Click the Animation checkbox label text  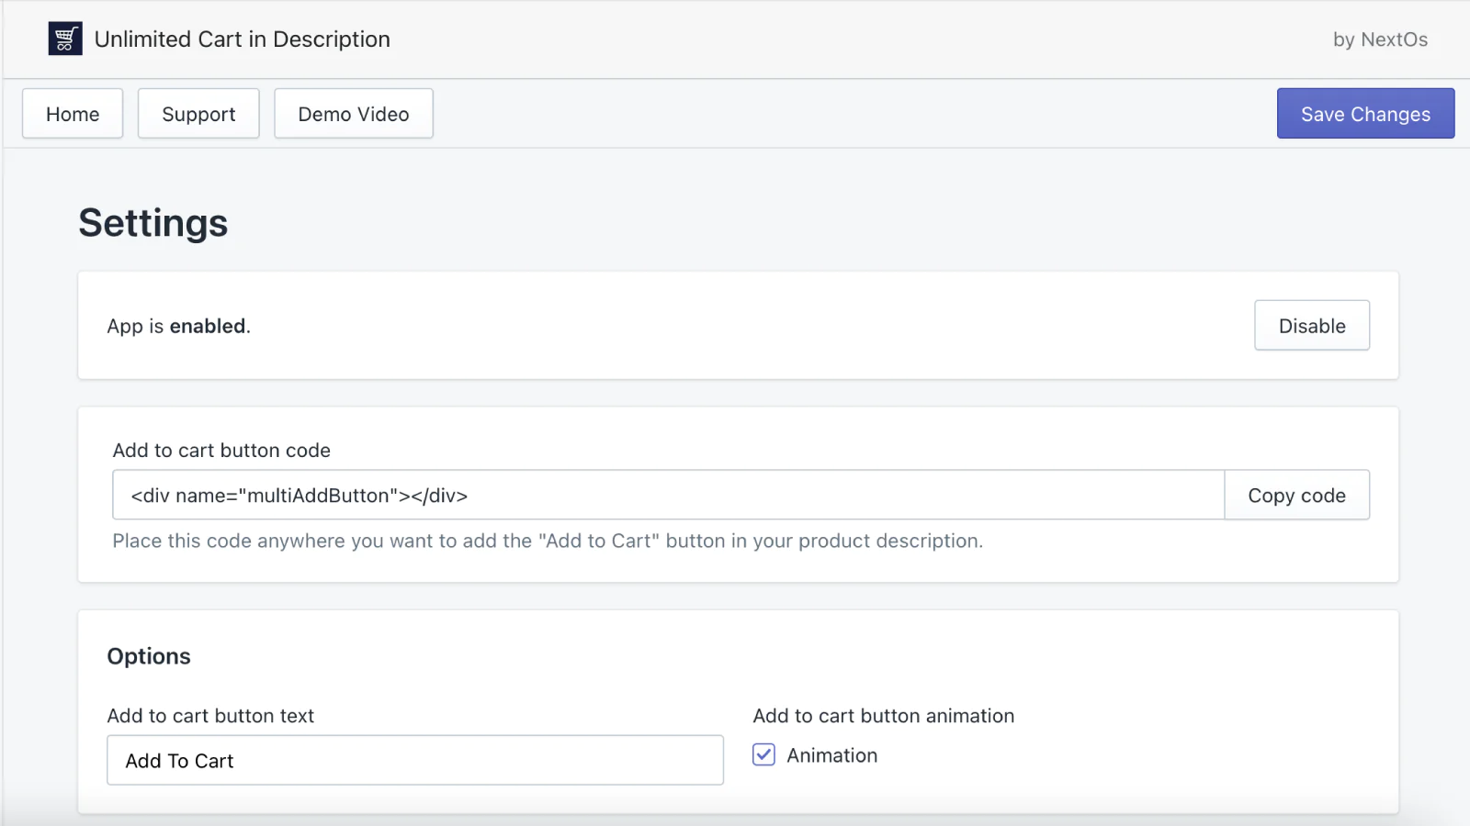pyautogui.click(x=831, y=755)
